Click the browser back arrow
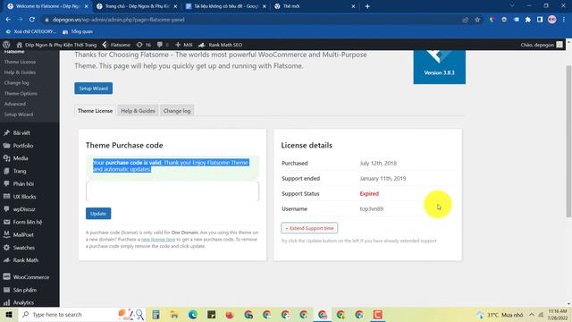Screen dimensions: 572x322 (8, 20)
